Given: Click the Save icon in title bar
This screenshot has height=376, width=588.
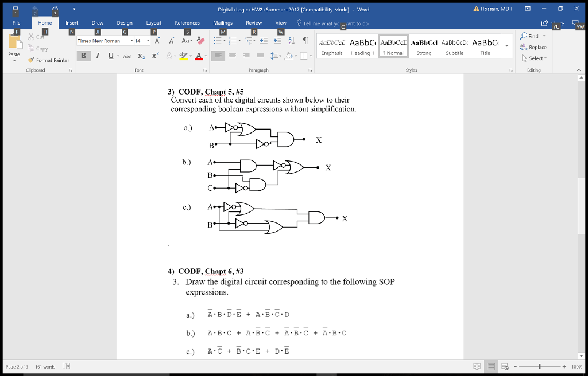Looking at the screenshot, I should coord(15,9).
